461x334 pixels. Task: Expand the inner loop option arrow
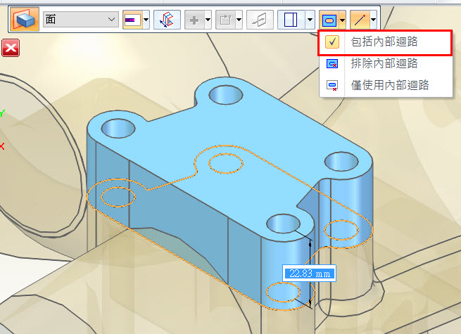coord(342,20)
